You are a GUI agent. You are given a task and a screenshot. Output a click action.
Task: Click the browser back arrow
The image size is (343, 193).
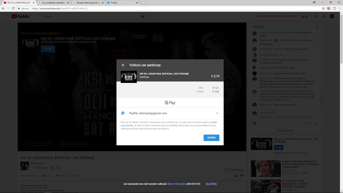pyautogui.click(x=3, y=9)
